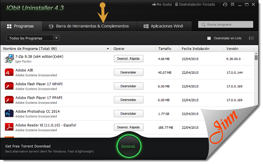
Task: Sort by the Tamaño column header
Action: [164, 49]
